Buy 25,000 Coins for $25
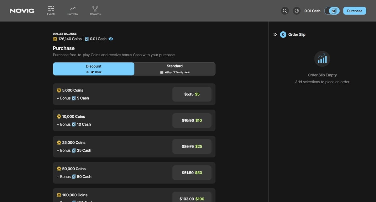This screenshot has height=202, width=376. coord(192,147)
